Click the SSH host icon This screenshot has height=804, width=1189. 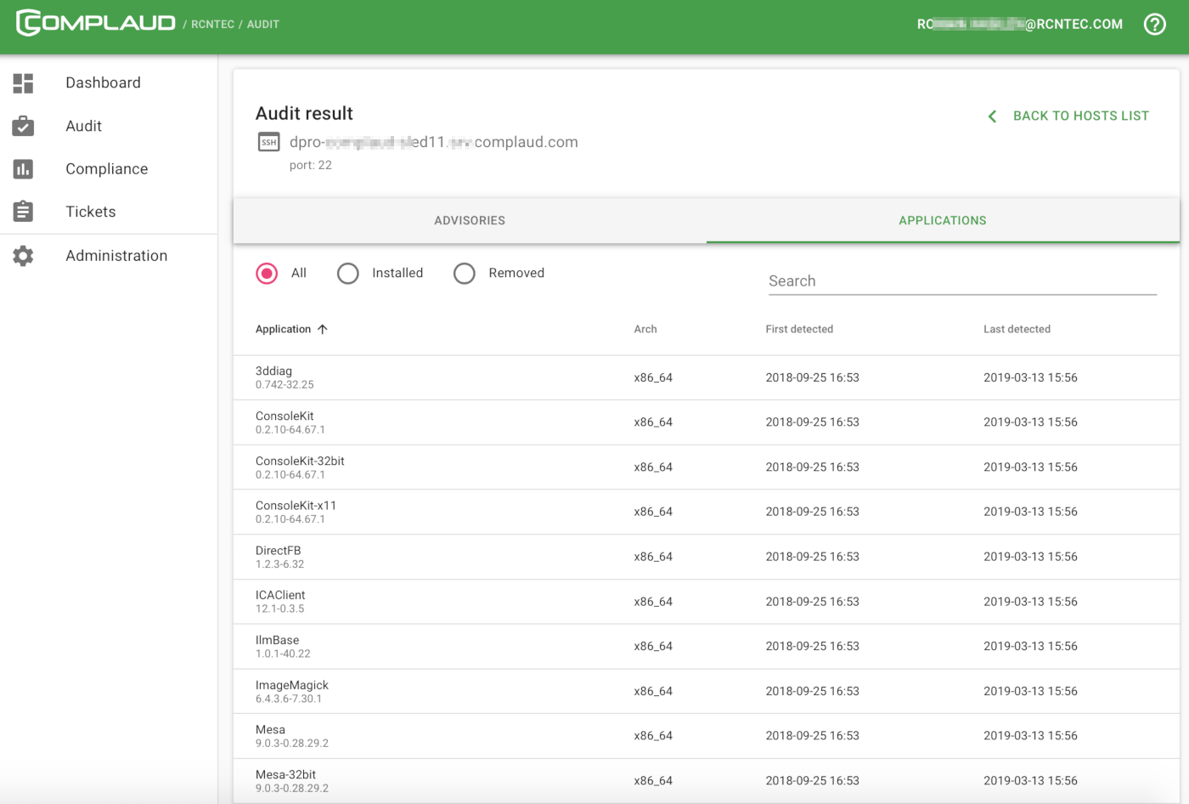[268, 142]
